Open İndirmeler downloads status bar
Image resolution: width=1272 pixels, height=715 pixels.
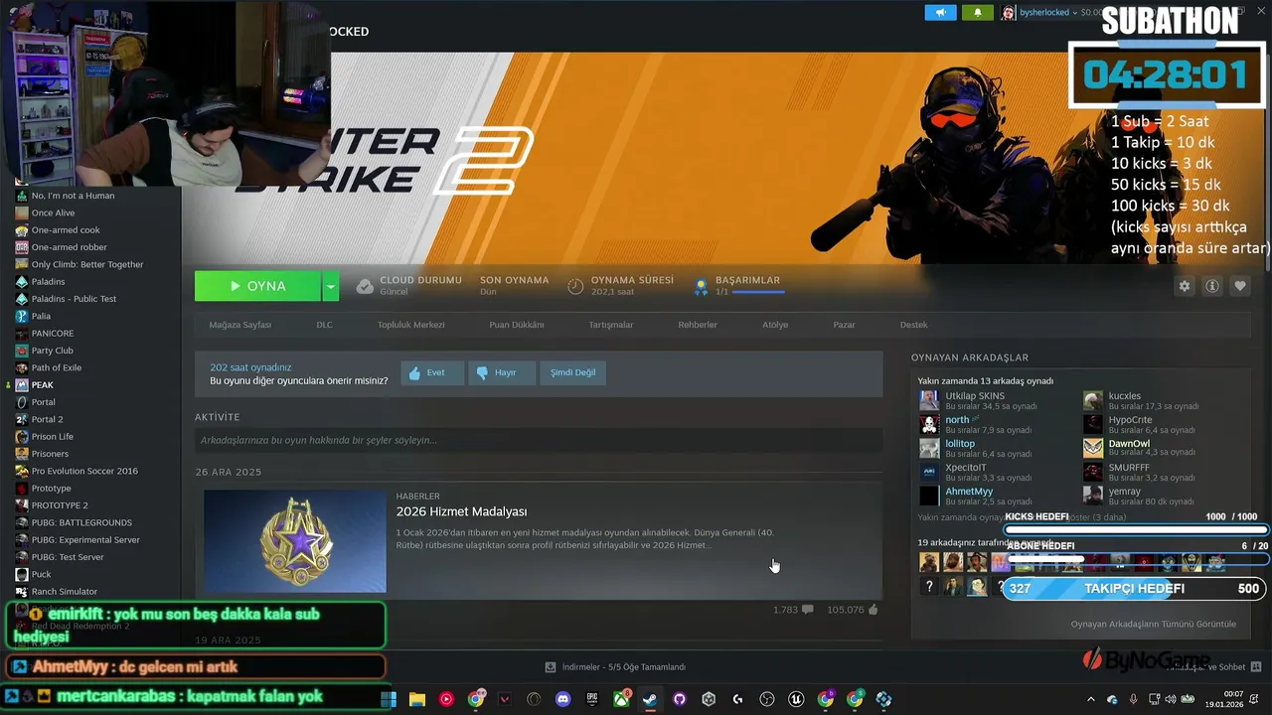(x=615, y=667)
